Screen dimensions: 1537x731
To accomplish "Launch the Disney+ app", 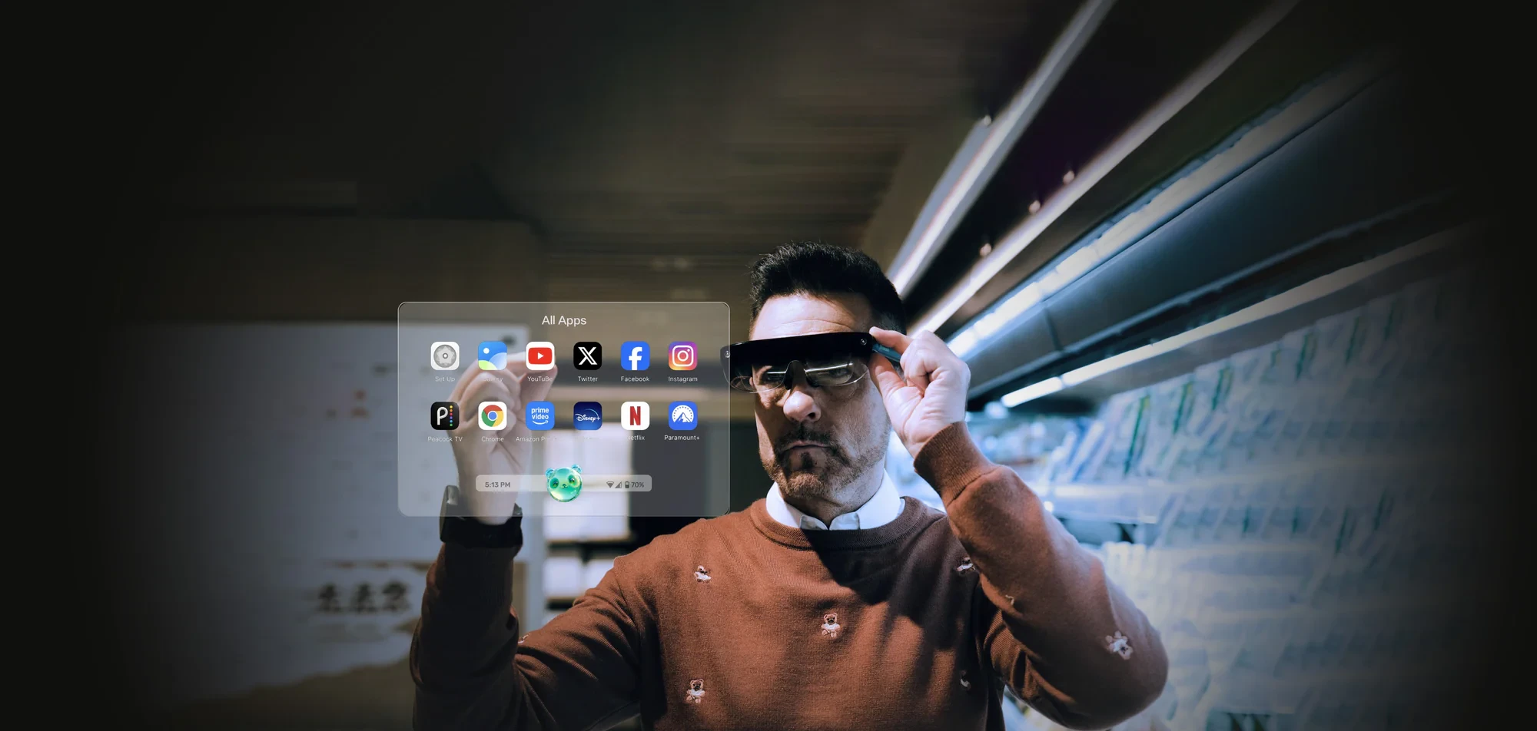I will 588,416.
